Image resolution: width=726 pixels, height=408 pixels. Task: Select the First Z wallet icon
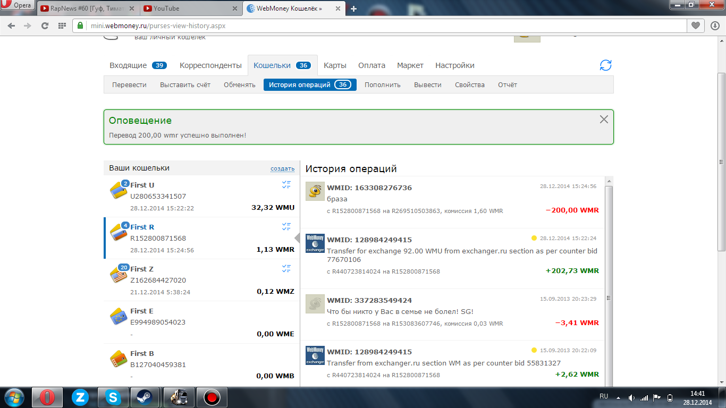click(119, 274)
